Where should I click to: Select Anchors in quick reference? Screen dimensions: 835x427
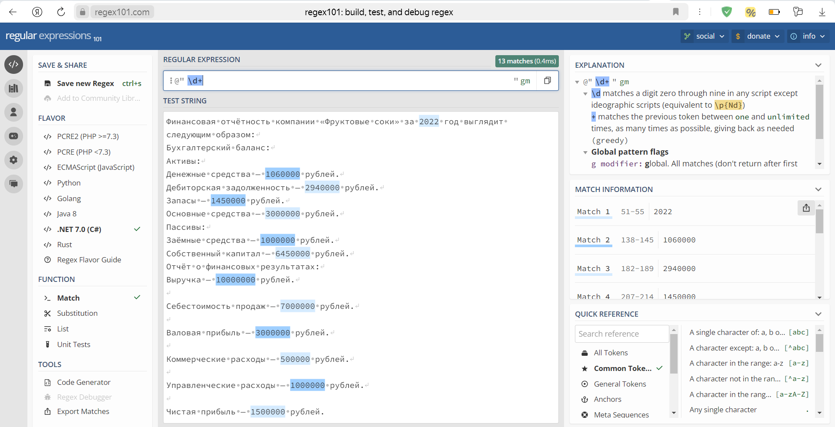tap(607, 399)
